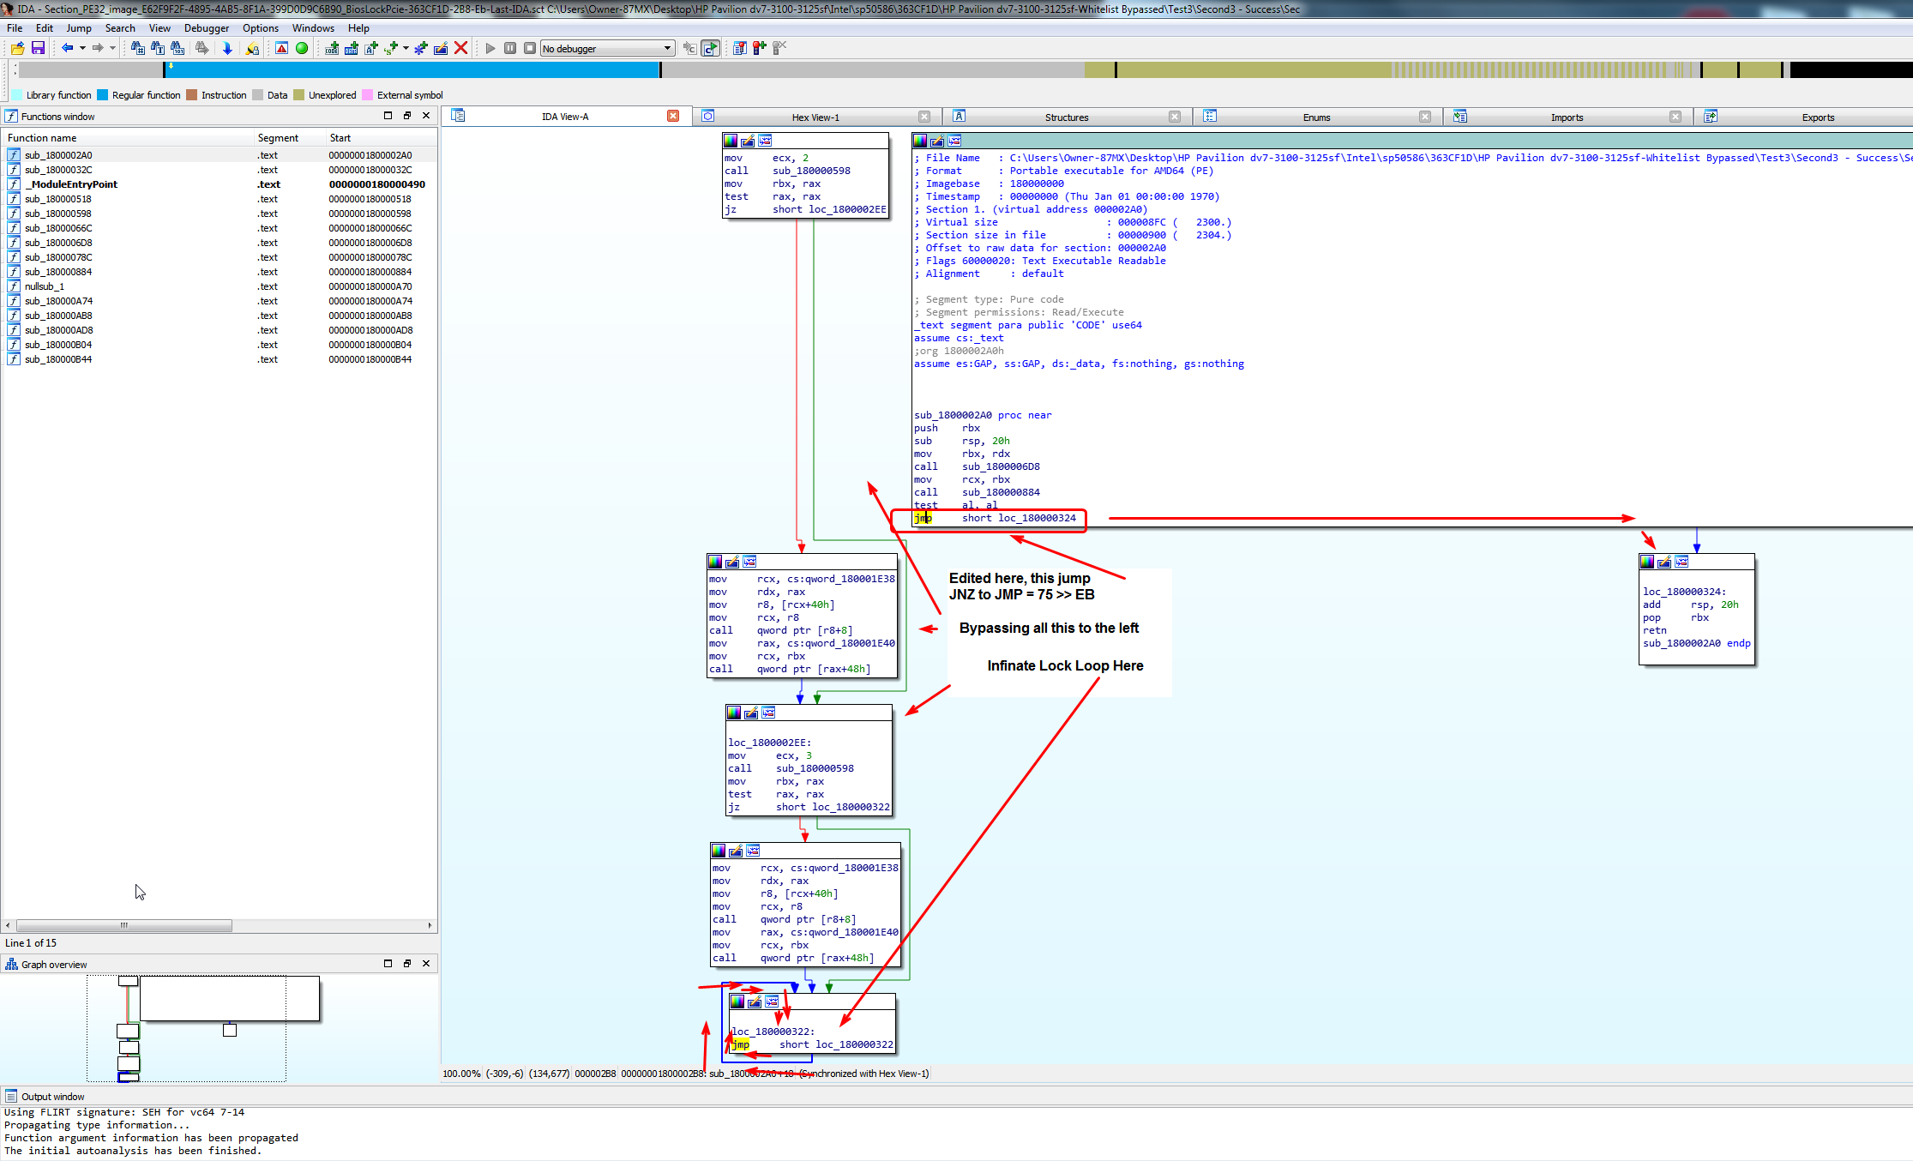Open the Debugger menu
This screenshot has height=1161, width=1913.
[207, 28]
